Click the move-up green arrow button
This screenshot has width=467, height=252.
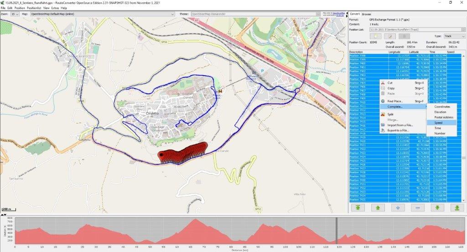click(x=378, y=207)
